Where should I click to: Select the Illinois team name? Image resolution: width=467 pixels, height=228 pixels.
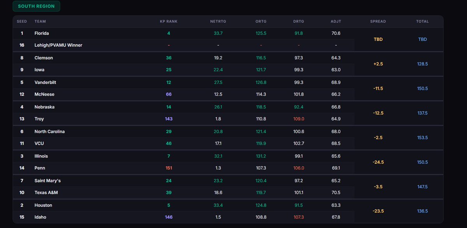click(x=41, y=156)
